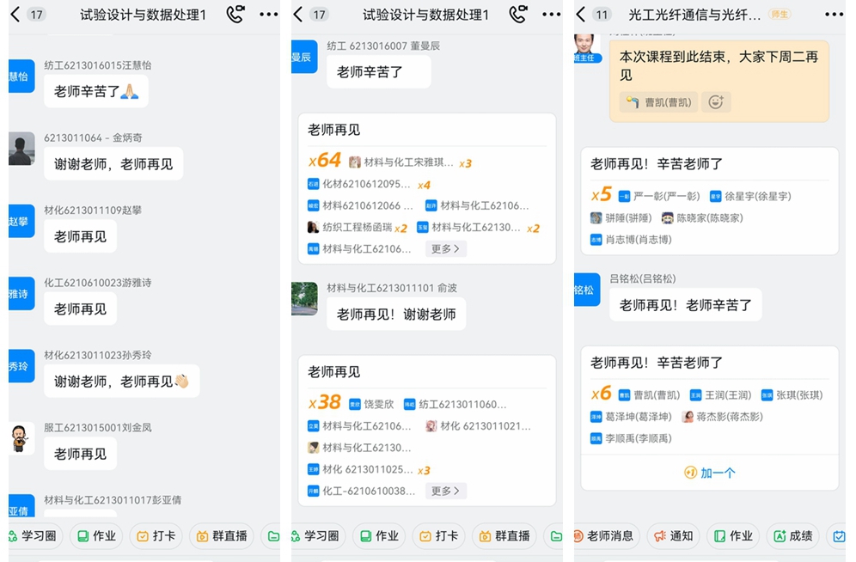Open the three-dot menu in the 光工光纤通信 chat
856x562 pixels.
(834, 15)
